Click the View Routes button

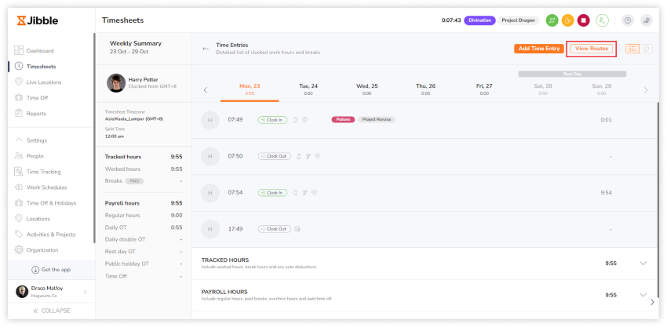tap(591, 49)
